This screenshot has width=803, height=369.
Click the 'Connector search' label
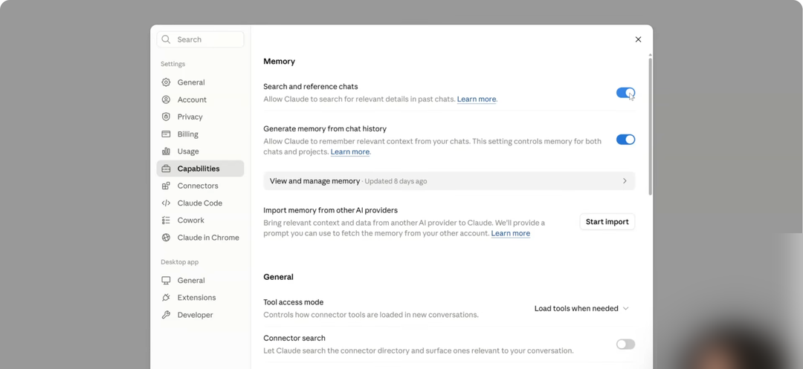[x=294, y=338]
